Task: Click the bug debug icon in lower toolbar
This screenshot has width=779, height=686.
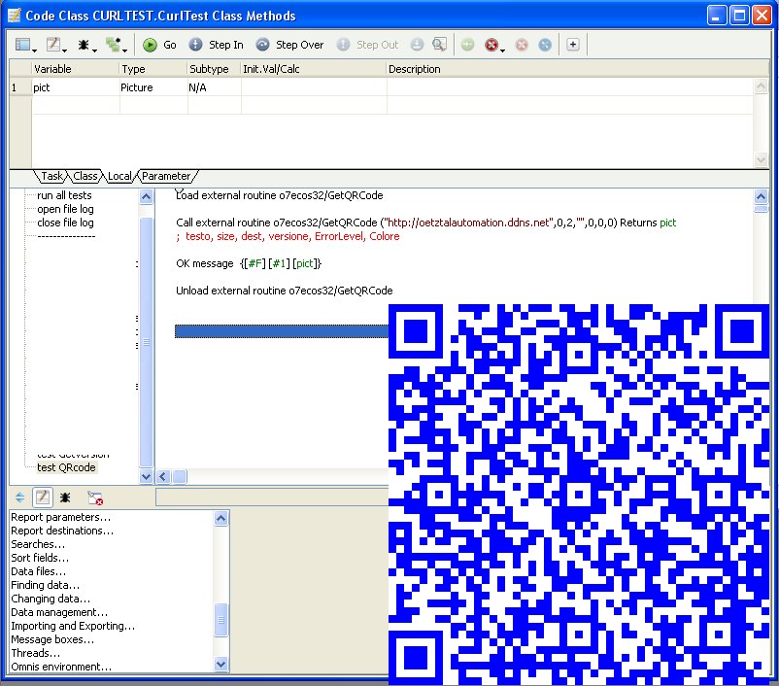Action: coord(65,497)
